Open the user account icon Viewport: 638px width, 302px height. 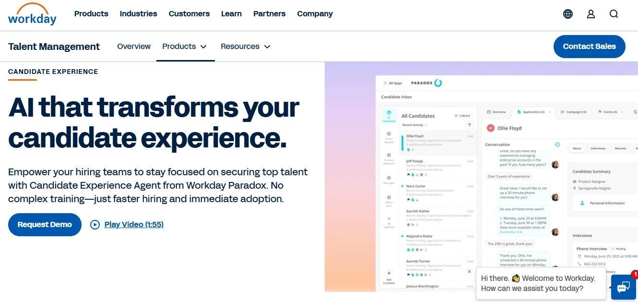tap(591, 14)
